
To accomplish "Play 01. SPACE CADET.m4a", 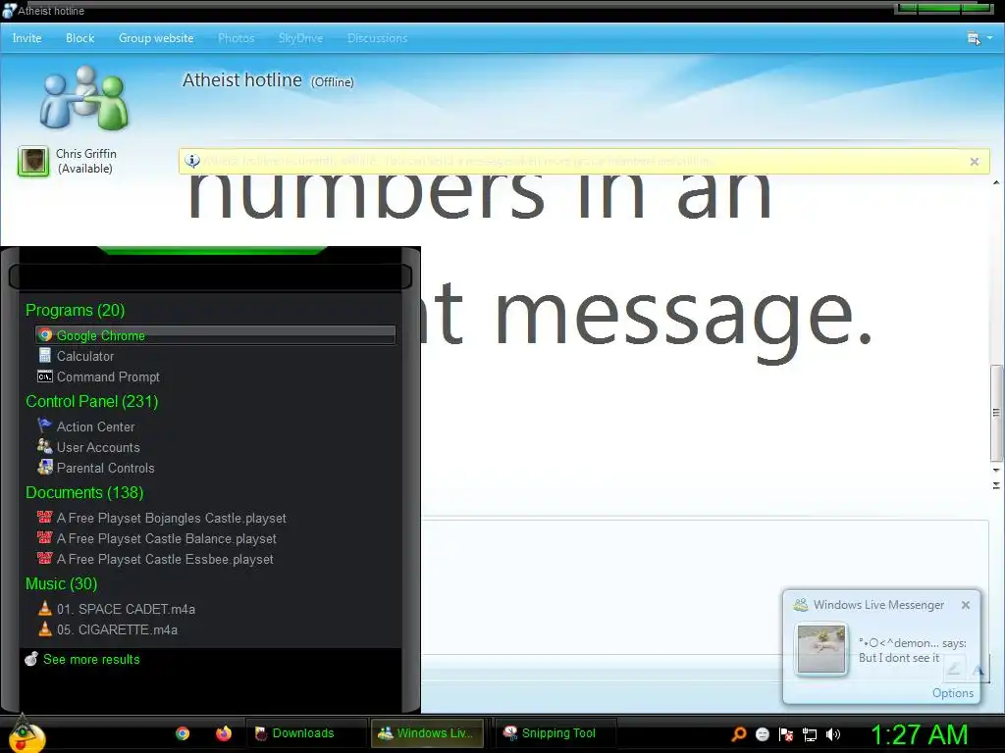I will pos(215,609).
